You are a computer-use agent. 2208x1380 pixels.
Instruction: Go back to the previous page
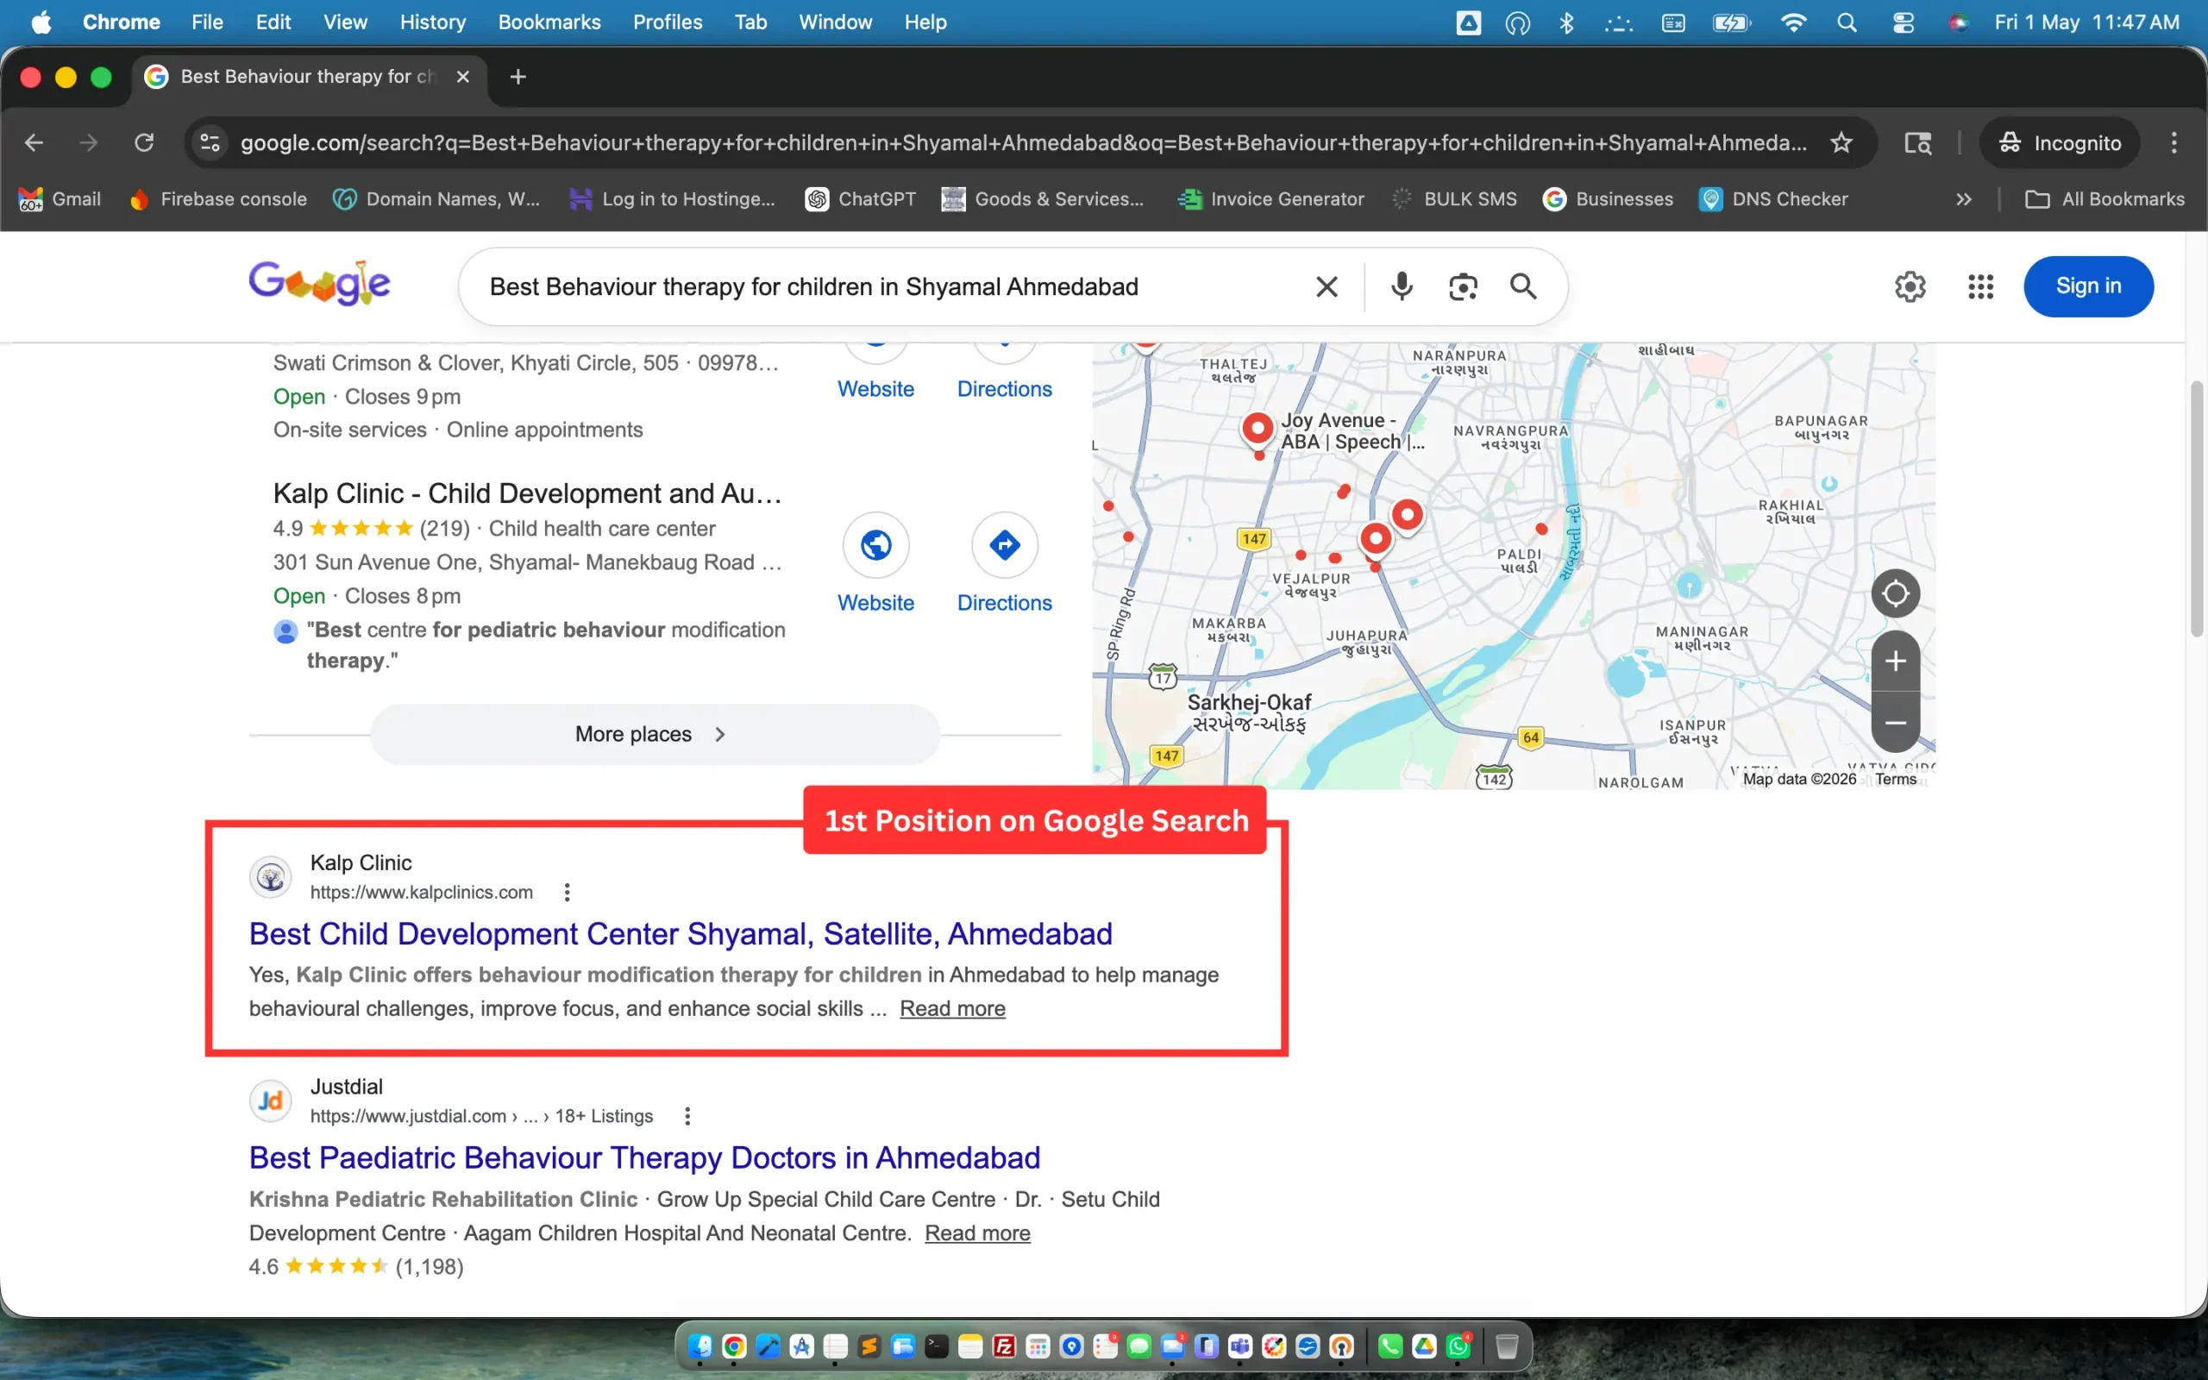[34, 142]
